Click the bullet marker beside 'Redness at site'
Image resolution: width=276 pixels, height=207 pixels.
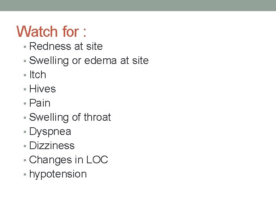click(x=25, y=47)
